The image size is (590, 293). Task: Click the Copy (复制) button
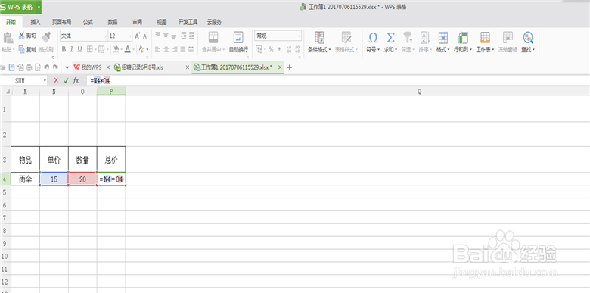pyautogui.click(x=27, y=49)
